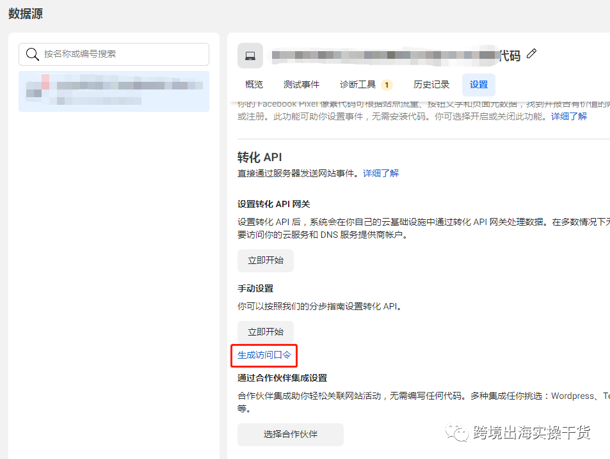The image size is (610, 459).
Task: Go to the 历史记录 tab
Action: tap(431, 84)
